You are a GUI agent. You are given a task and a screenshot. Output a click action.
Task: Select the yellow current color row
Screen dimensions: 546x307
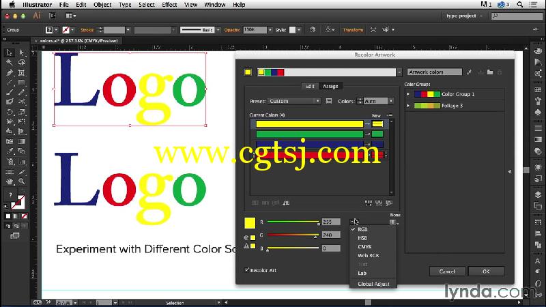click(310, 123)
